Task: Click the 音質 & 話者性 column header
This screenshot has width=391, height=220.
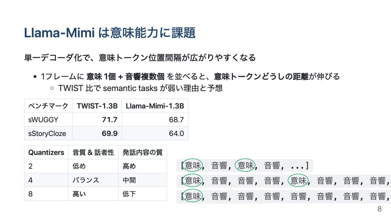Action: pyautogui.click(x=93, y=152)
